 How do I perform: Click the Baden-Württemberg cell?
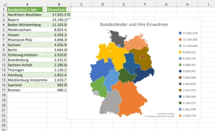(x=27, y=25)
